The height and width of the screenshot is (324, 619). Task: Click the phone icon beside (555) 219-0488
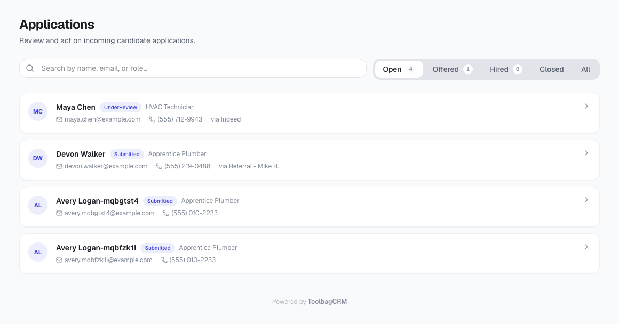(x=159, y=166)
